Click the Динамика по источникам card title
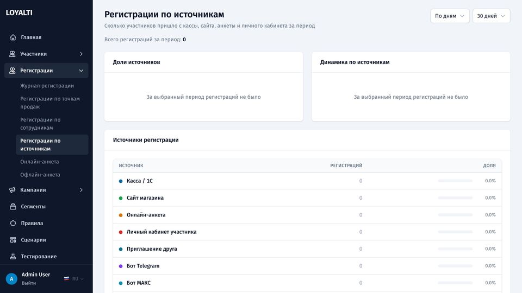 (x=355, y=62)
